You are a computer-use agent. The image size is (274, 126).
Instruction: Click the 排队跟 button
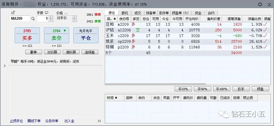(x=71, y=52)
